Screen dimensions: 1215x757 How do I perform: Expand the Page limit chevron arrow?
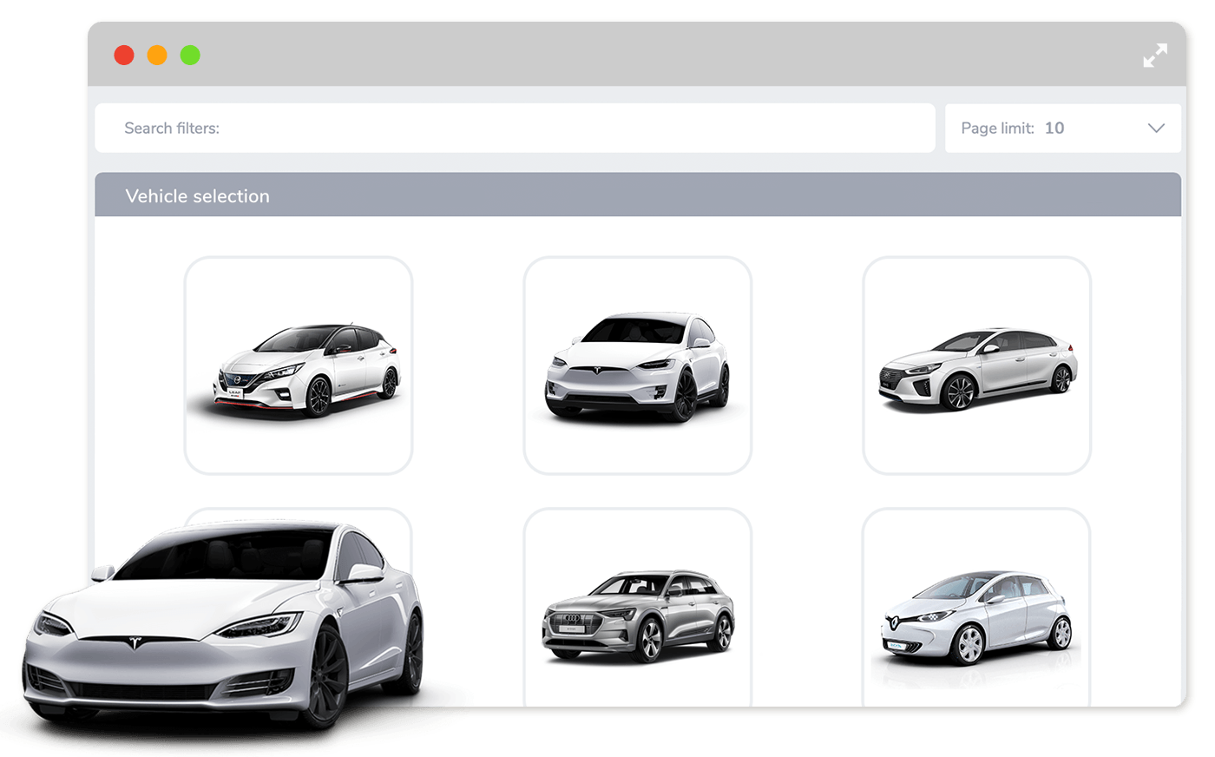click(1156, 128)
